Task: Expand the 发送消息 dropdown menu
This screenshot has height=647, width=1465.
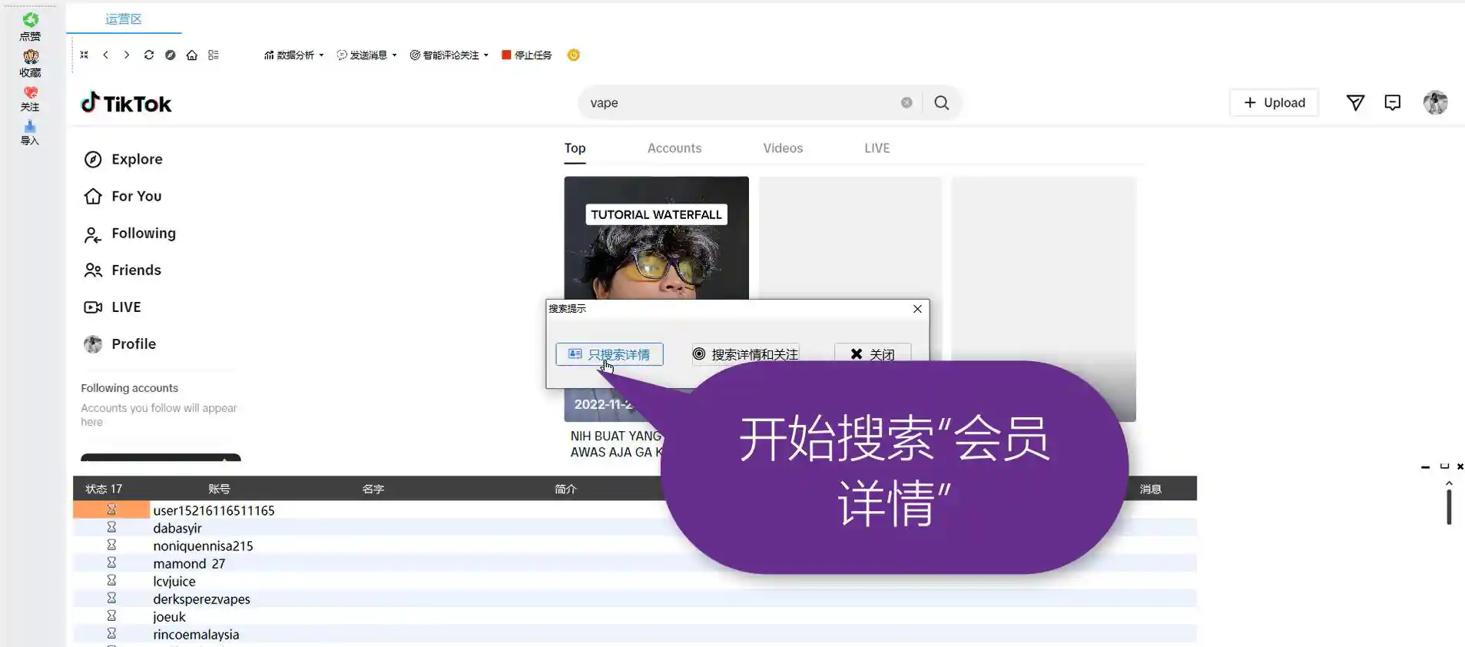Action: pyautogui.click(x=366, y=55)
